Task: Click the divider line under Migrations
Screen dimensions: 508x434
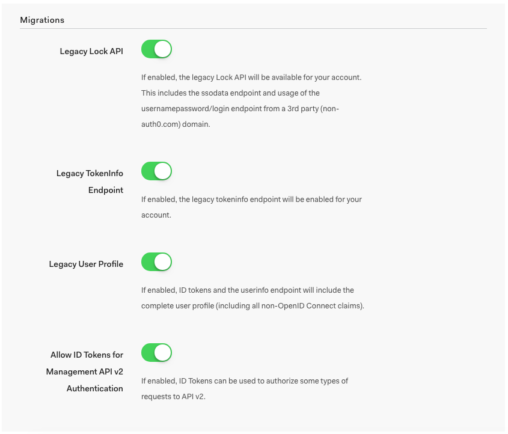Action: [254, 28]
